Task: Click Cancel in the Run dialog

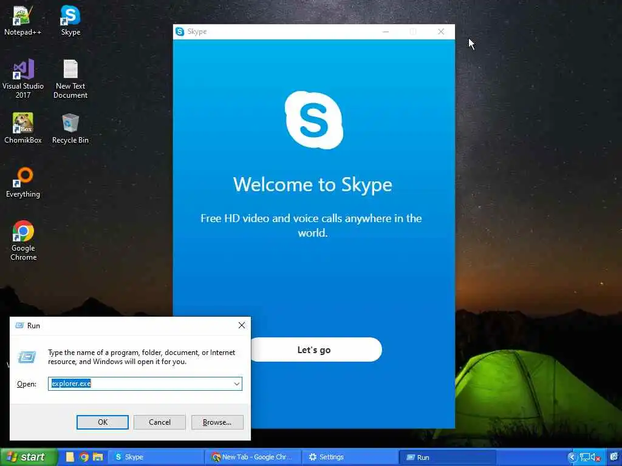Action: tap(160, 422)
